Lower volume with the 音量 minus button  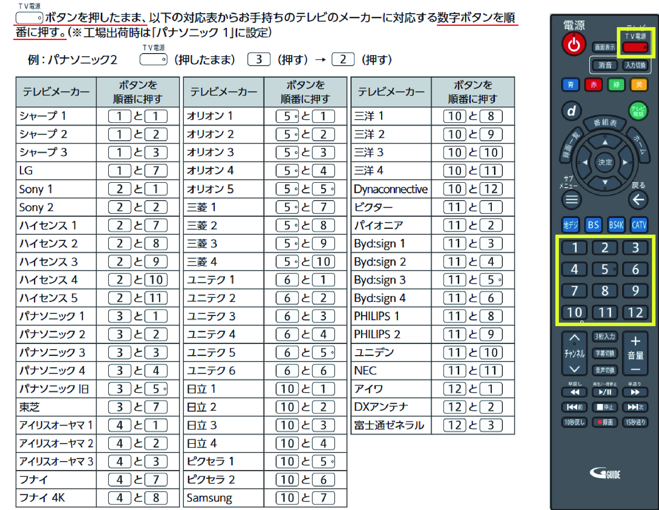click(x=635, y=370)
